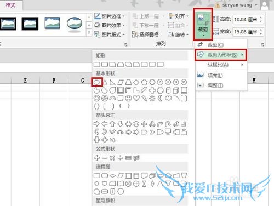Image resolution: width=274 pixels, height=206 pixels.
Task: Choose Fit (调整) crop option
Action: [x=221, y=85]
